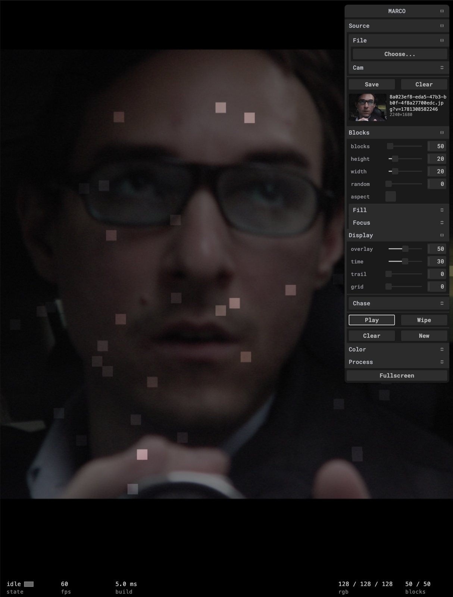Clear the blocks under Chase

pyautogui.click(x=372, y=336)
